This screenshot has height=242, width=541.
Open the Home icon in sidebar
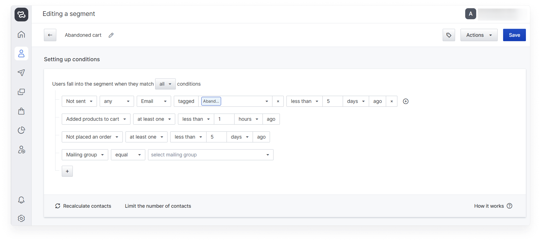coord(21,35)
